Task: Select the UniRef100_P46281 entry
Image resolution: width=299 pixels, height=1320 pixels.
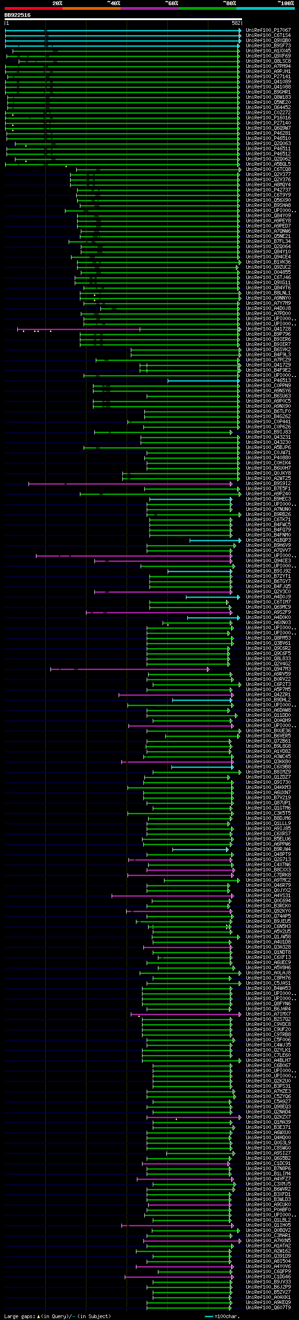Action: pyautogui.click(x=268, y=133)
